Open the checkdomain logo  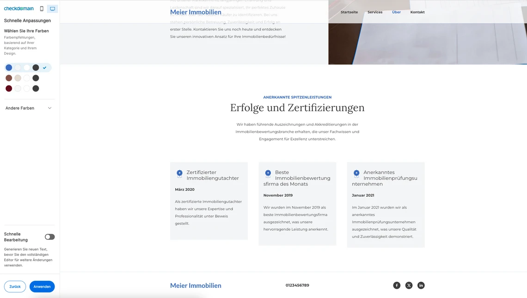pos(18,8)
